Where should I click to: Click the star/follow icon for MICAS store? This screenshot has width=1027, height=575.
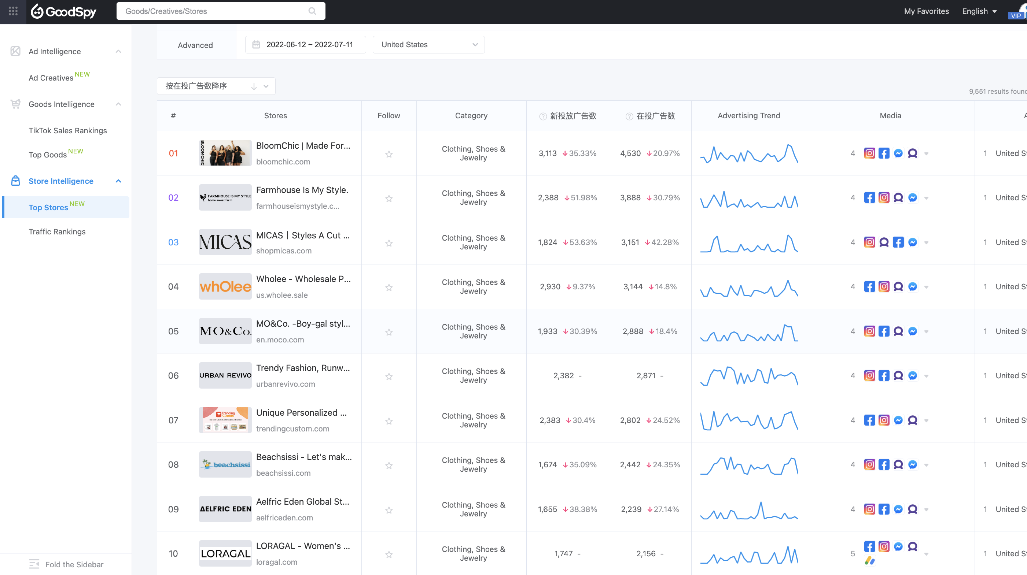pos(389,242)
